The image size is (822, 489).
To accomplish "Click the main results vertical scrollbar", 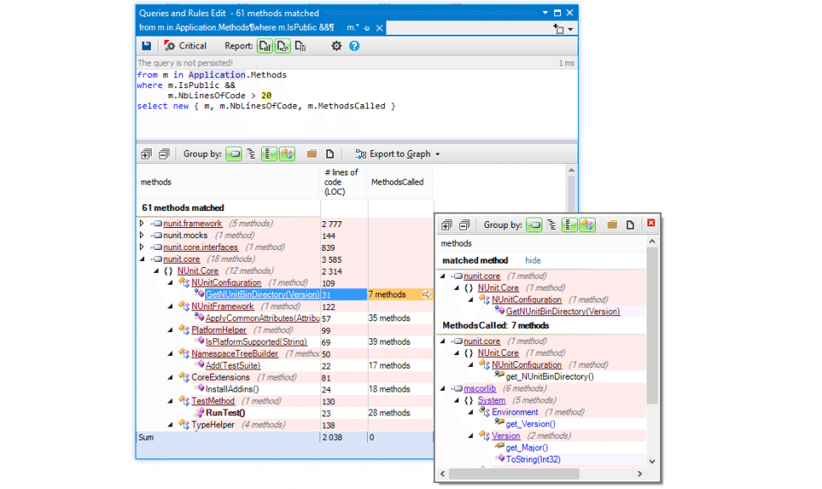I will 571,194.
